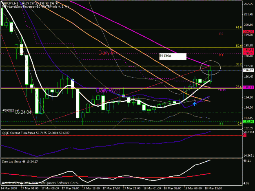The image size is (255, 191).
Task: Click the magenta 195.61 pivot price tag
Action: pyautogui.click(x=248, y=88)
